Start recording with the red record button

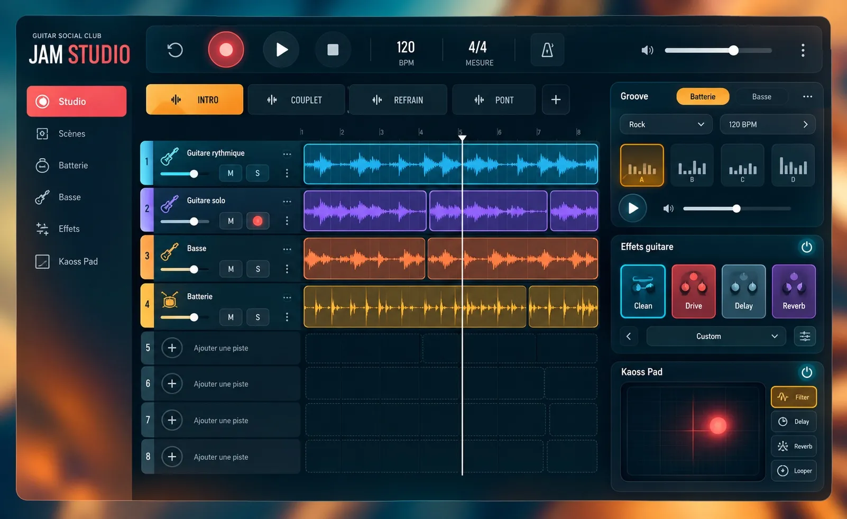point(226,50)
